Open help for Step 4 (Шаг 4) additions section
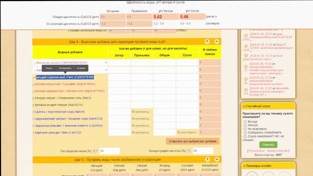Viewport: 313px width, 176px height. click(207, 42)
